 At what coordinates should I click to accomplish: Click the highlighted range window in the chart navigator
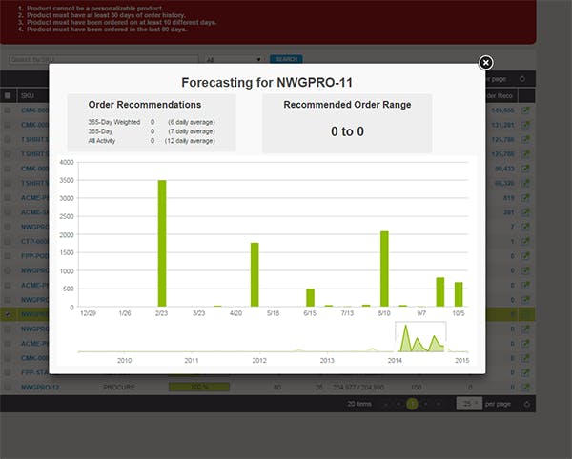[x=420, y=337]
